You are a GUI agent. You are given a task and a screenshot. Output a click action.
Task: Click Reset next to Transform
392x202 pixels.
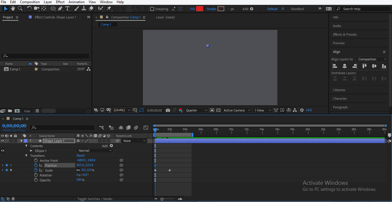tap(81, 155)
